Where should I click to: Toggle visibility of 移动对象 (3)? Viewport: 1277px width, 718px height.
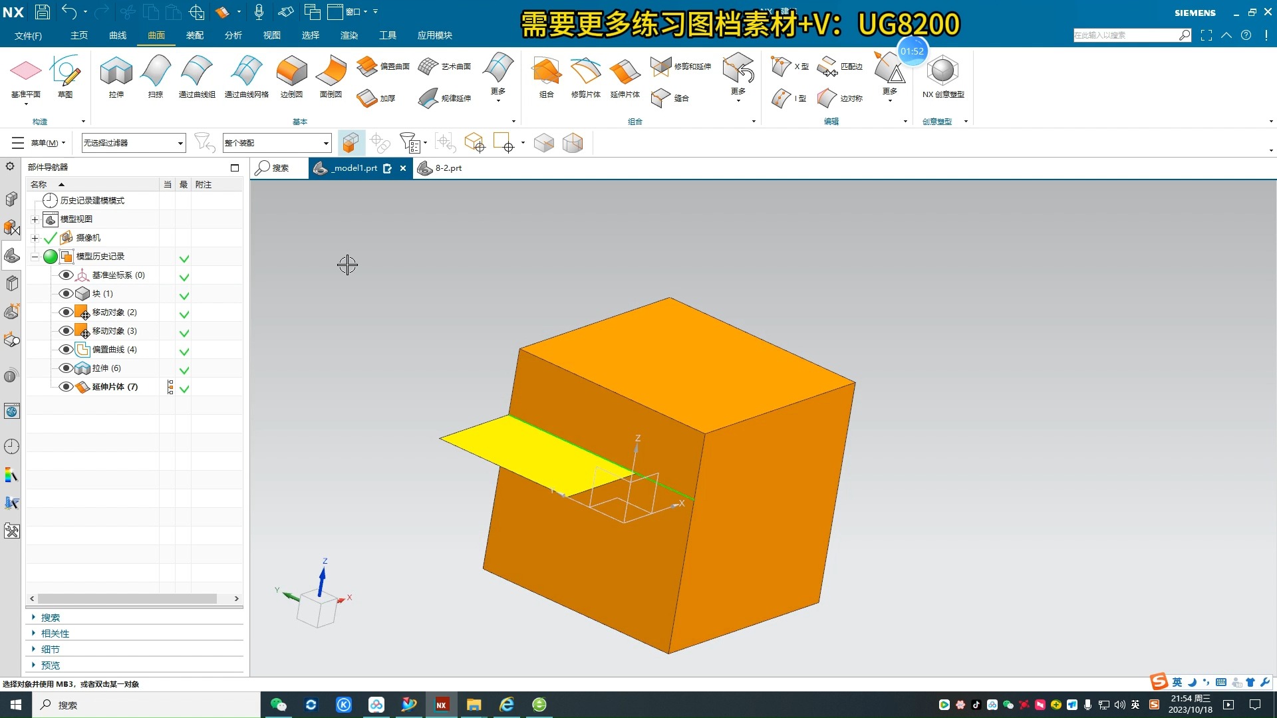(66, 330)
